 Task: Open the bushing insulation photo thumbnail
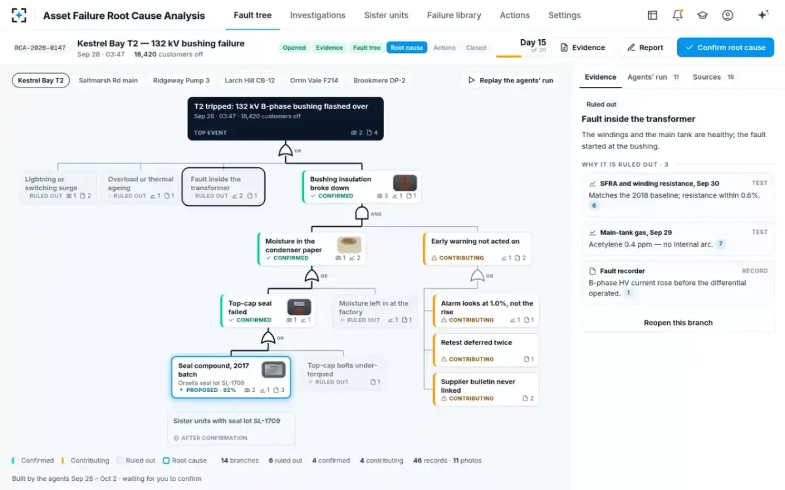[405, 183]
